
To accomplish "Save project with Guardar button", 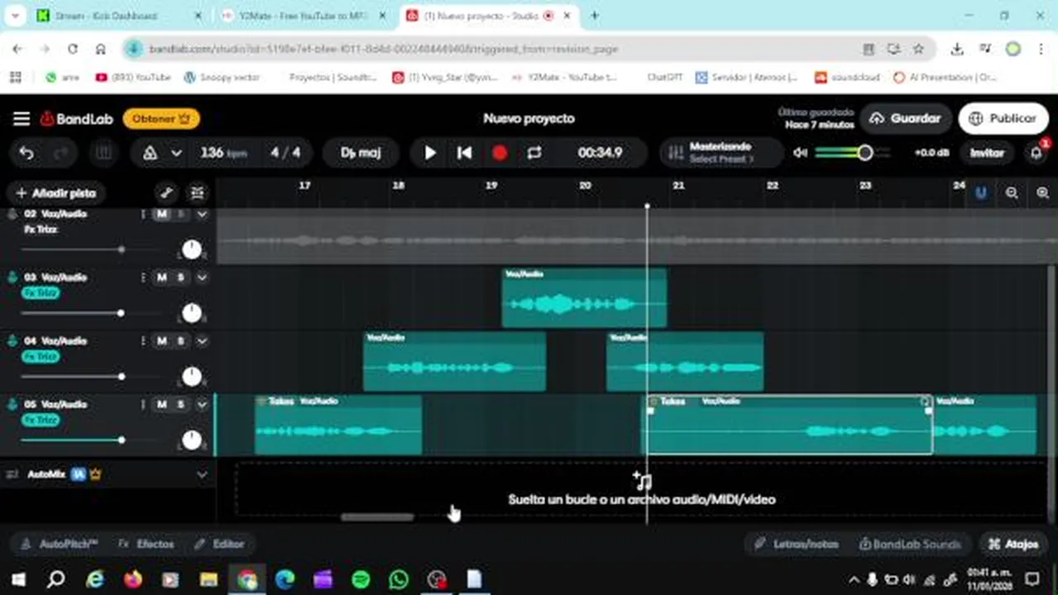I will point(905,118).
